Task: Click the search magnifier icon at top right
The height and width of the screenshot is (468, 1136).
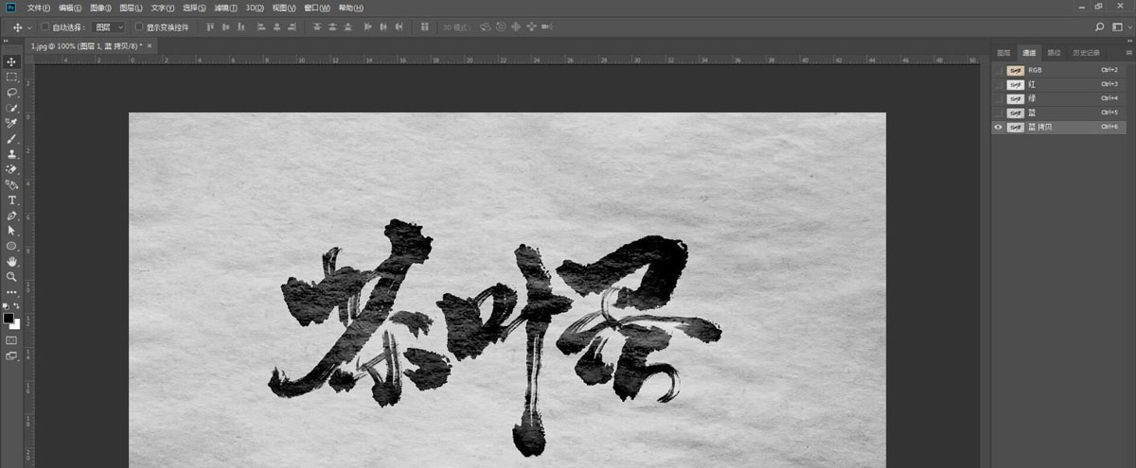Action: click(x=1099, y=26)
